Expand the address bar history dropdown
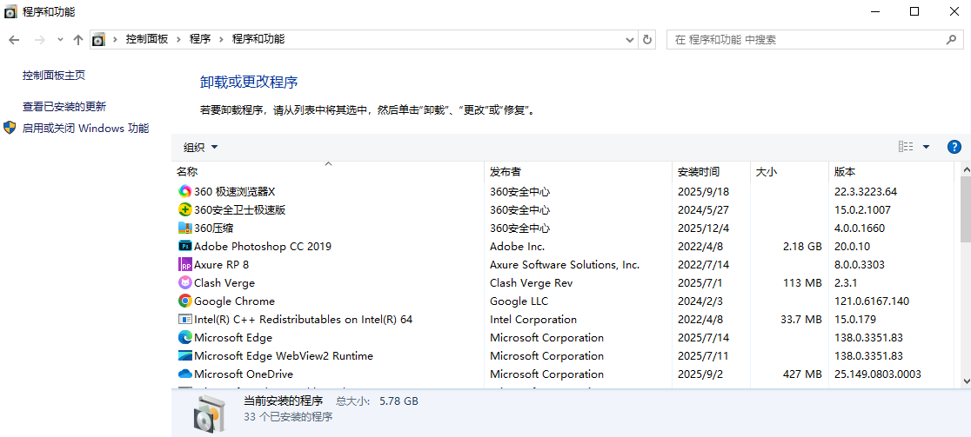 (x=630, y=40)
